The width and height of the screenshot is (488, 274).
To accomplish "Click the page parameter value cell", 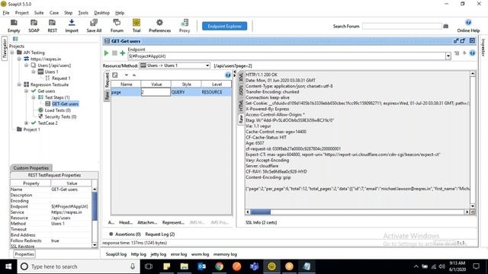I will (156, 92).
